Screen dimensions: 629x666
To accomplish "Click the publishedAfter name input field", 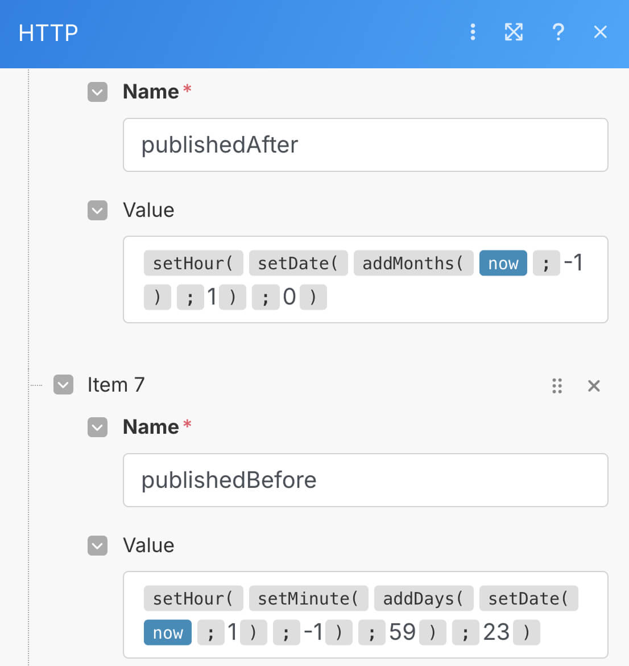I will coord(366,145).
